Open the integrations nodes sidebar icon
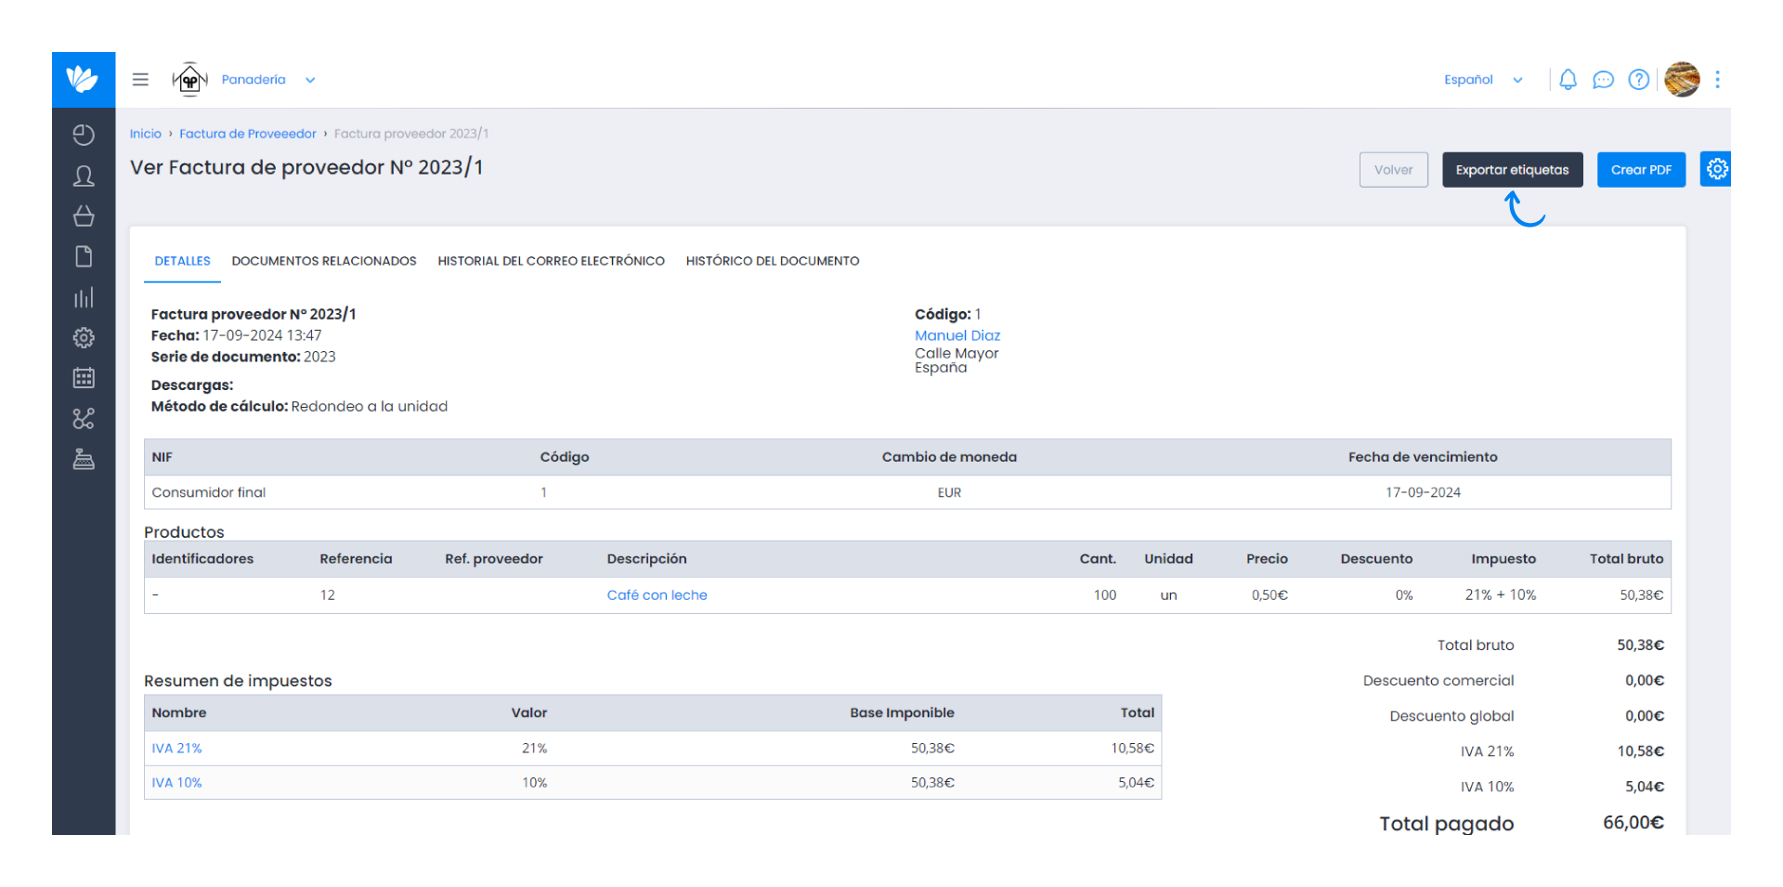This screenshot has height=887, width=1783. click(x=84, y=419)
